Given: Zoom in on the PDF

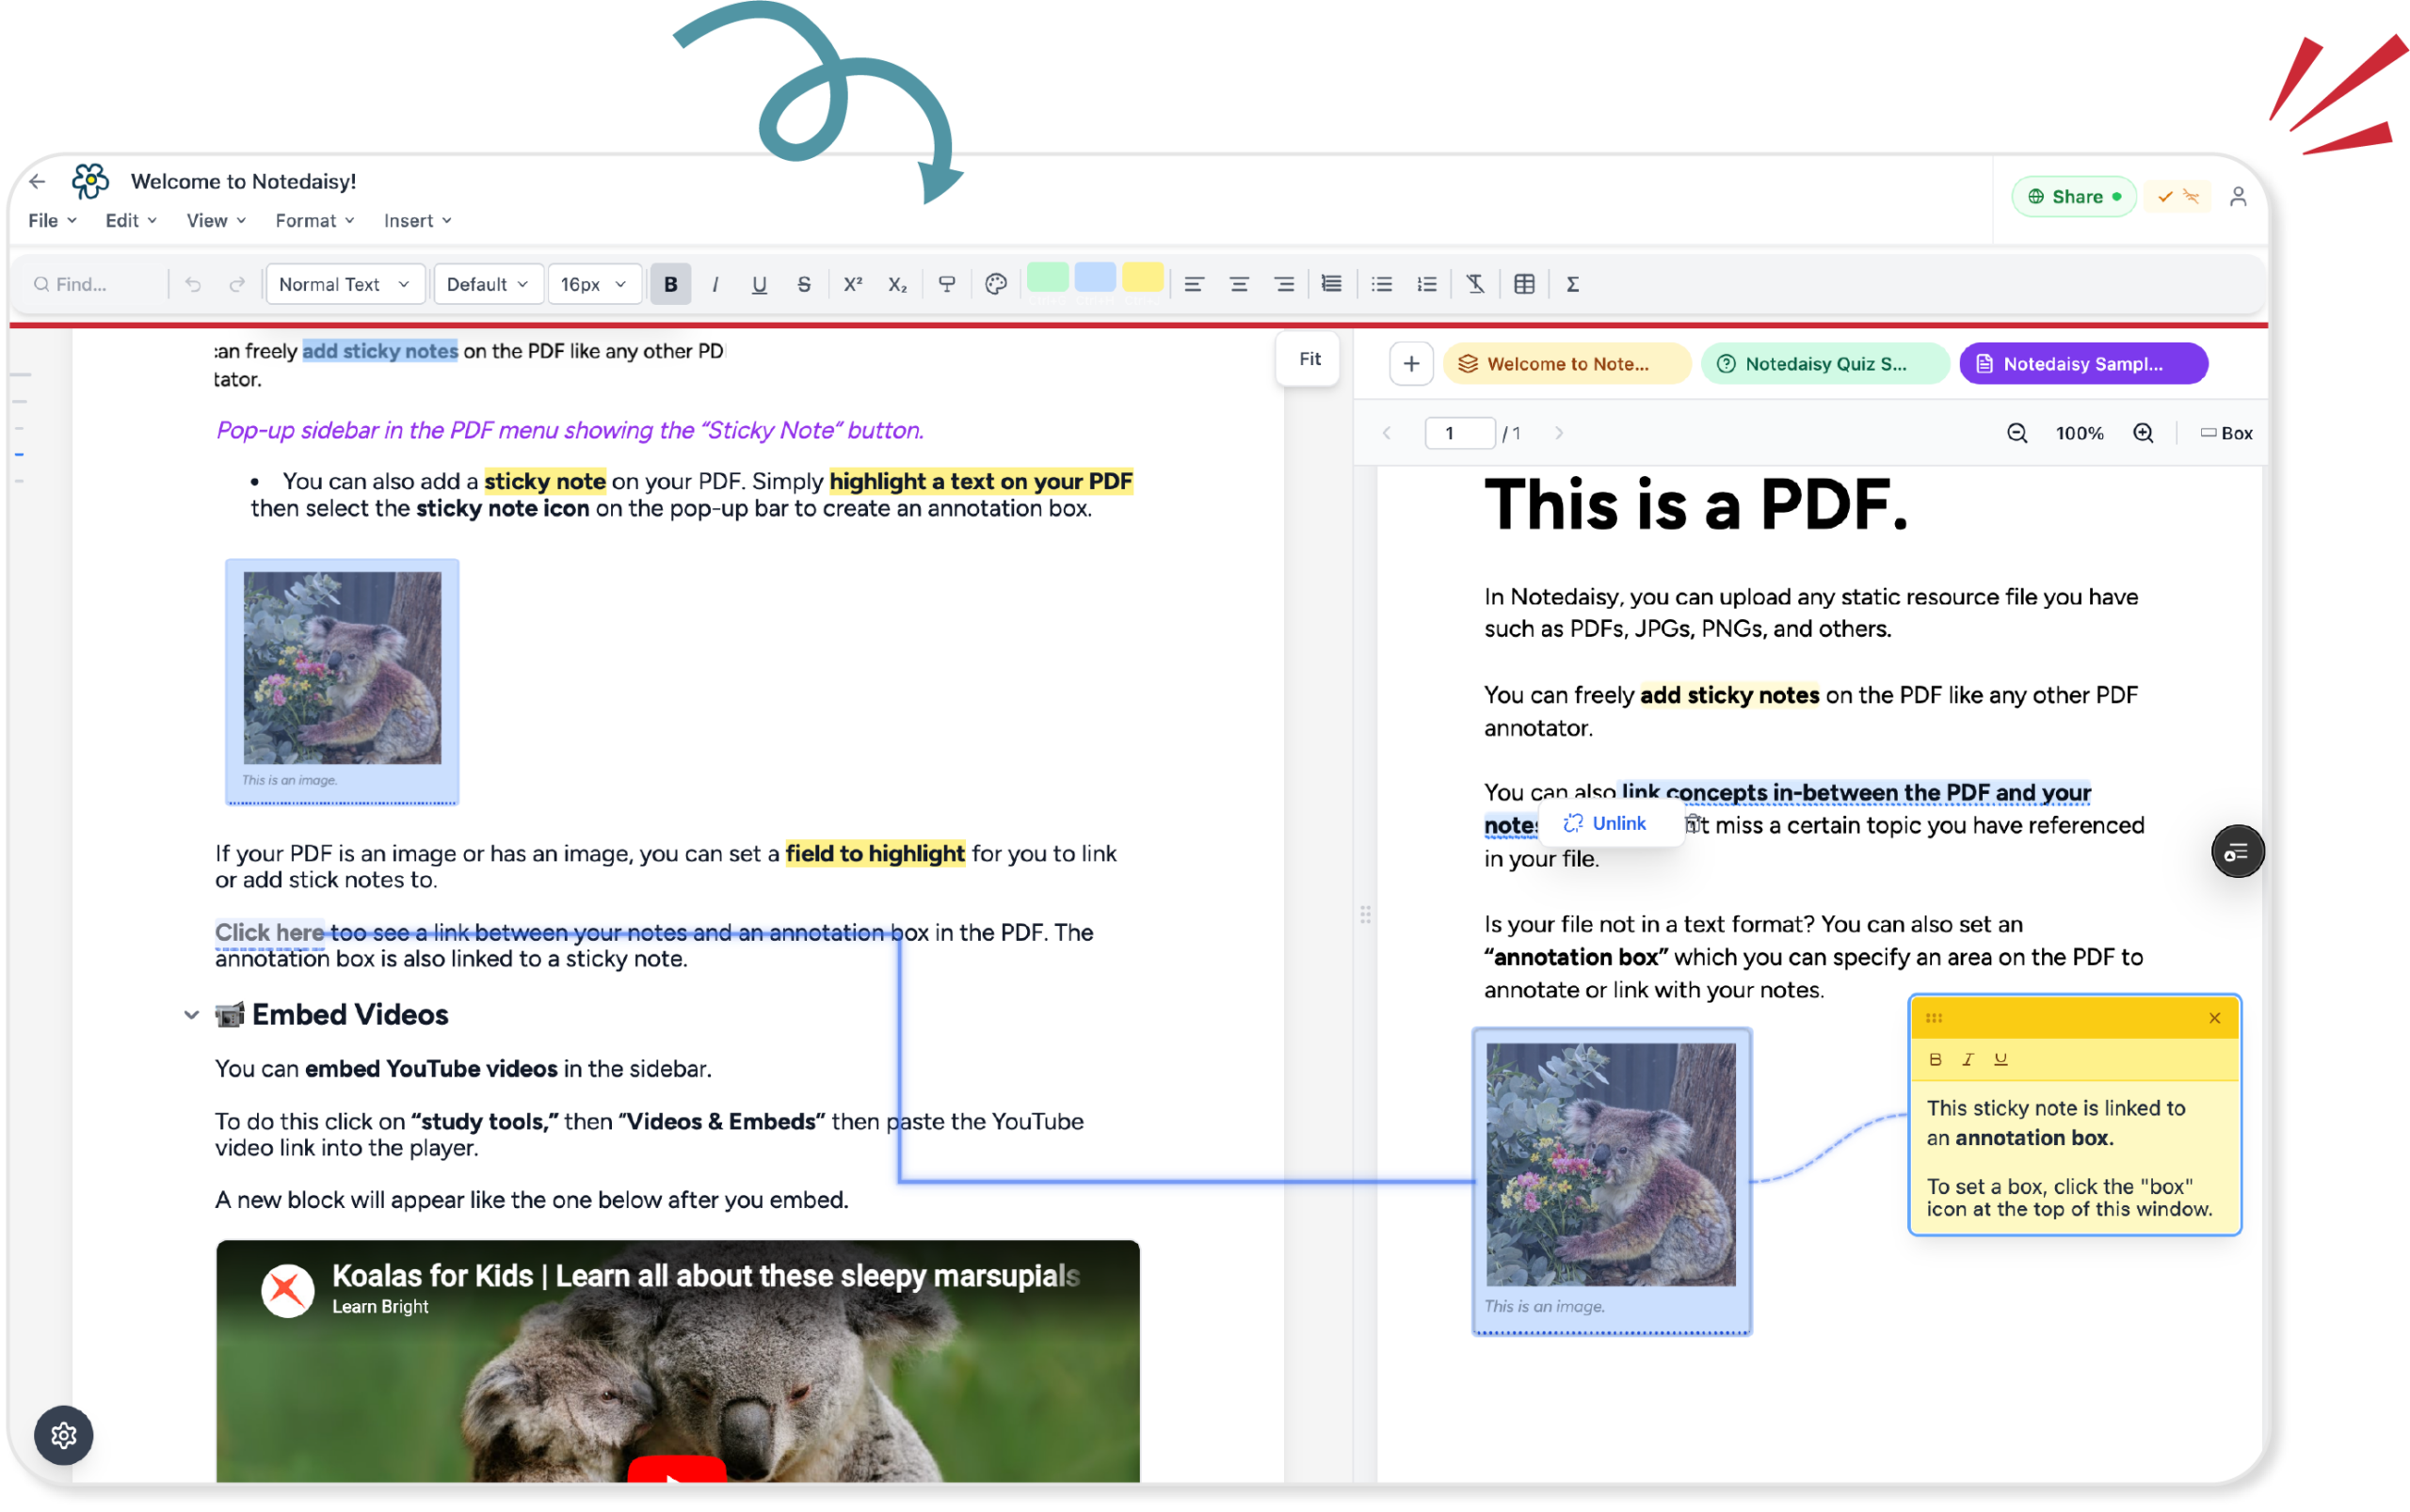Looking at the screenshot, I should click(x=2143, y=433).
